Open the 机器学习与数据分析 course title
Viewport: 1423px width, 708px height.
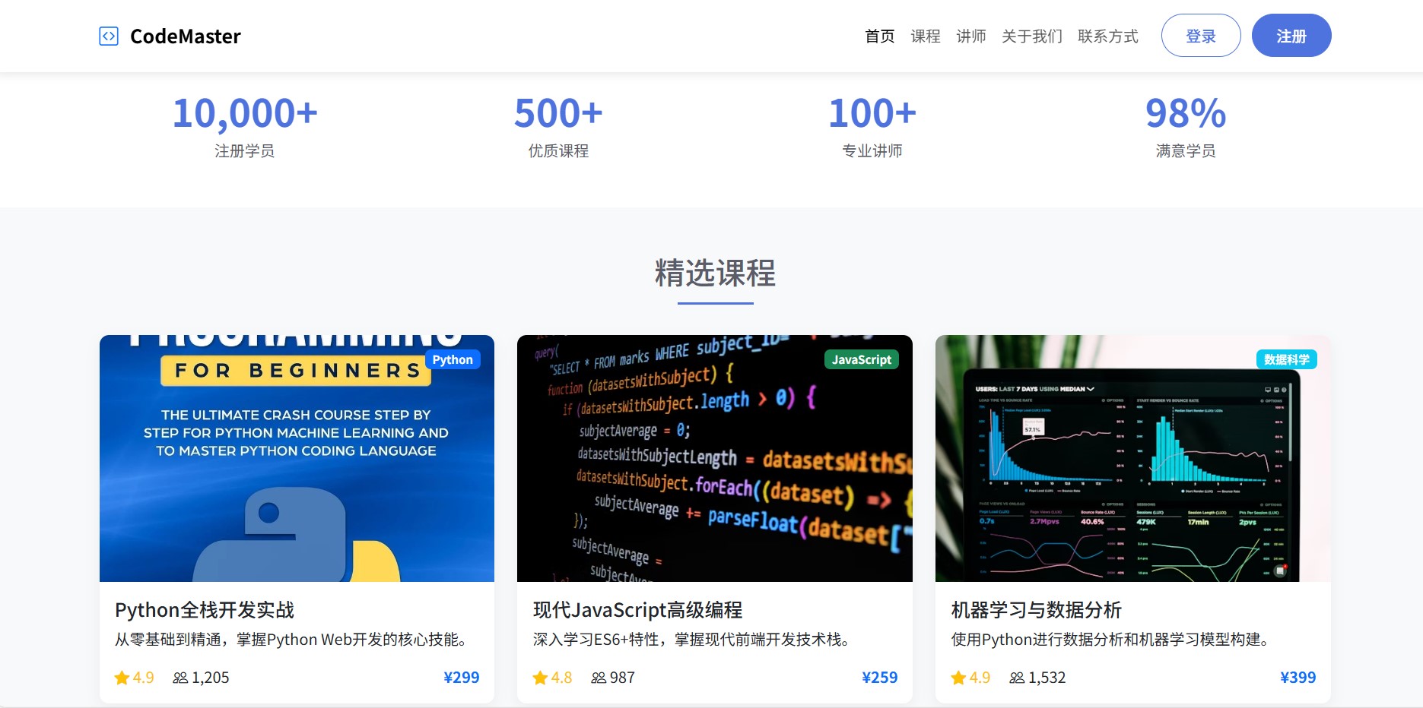[x=1036, y=610]
